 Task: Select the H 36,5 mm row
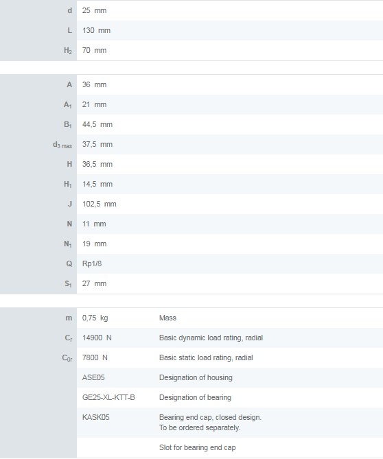(191, 164)
